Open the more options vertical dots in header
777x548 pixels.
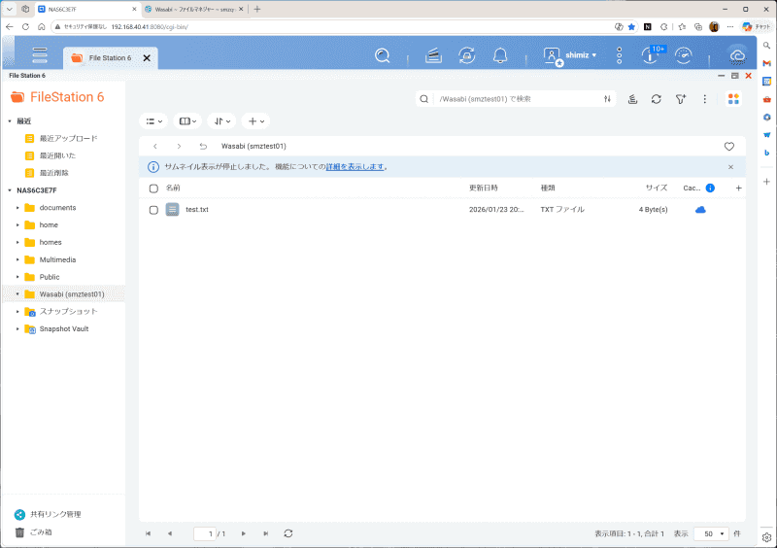click(619, 55)
